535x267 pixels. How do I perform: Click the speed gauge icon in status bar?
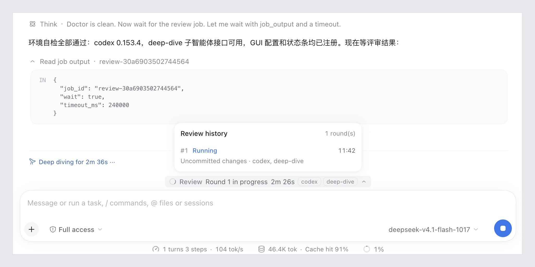156,249
